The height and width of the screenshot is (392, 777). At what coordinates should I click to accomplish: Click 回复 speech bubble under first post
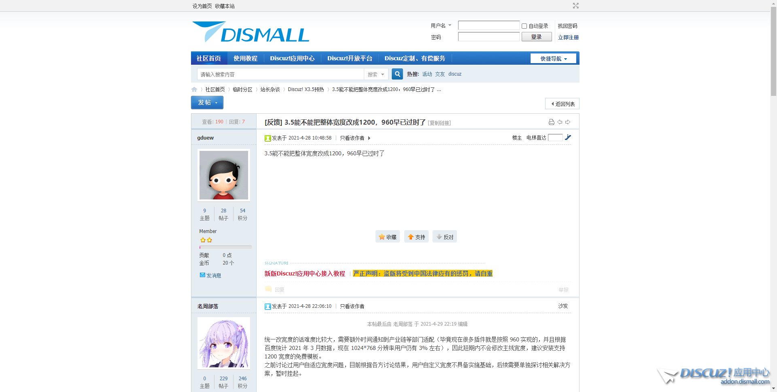pos(275,289)
